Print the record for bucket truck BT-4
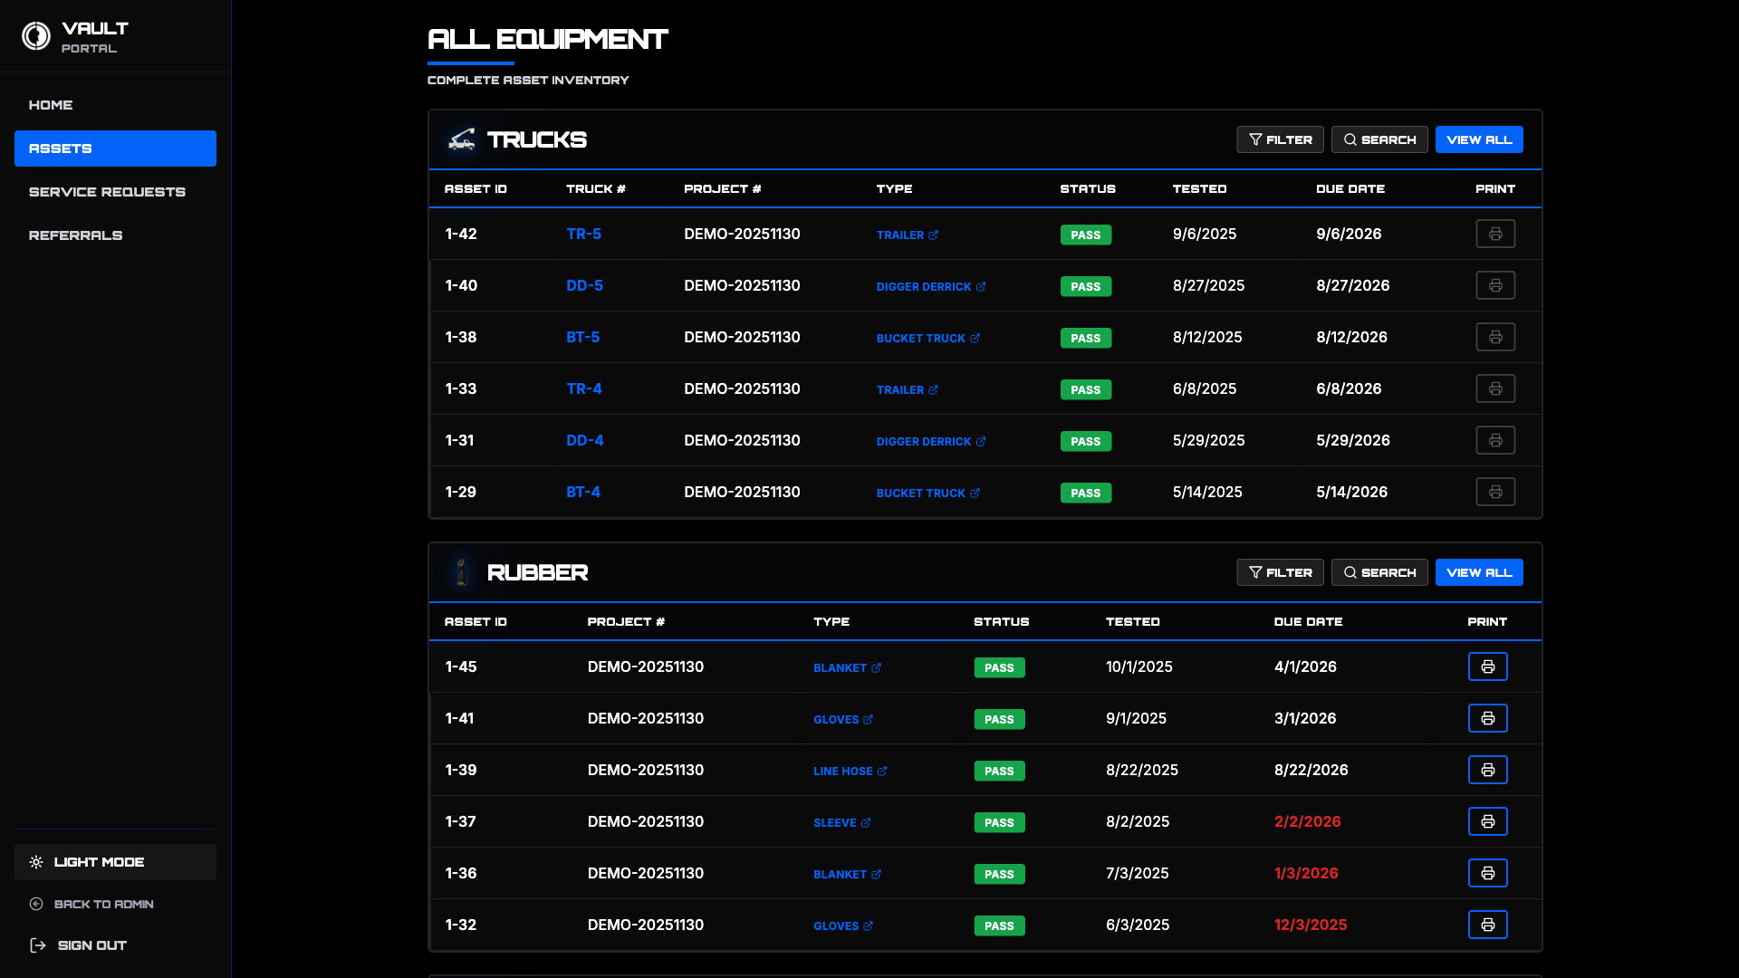Viewport: 1739px width, 978px height. click(x=1495, y=492)
